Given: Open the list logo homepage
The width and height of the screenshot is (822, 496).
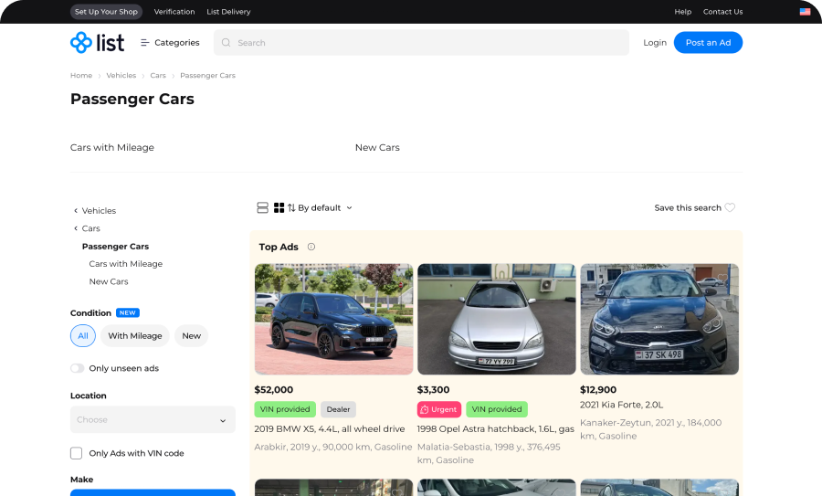Looking at the screenshot, I should [x=98, y=42].
